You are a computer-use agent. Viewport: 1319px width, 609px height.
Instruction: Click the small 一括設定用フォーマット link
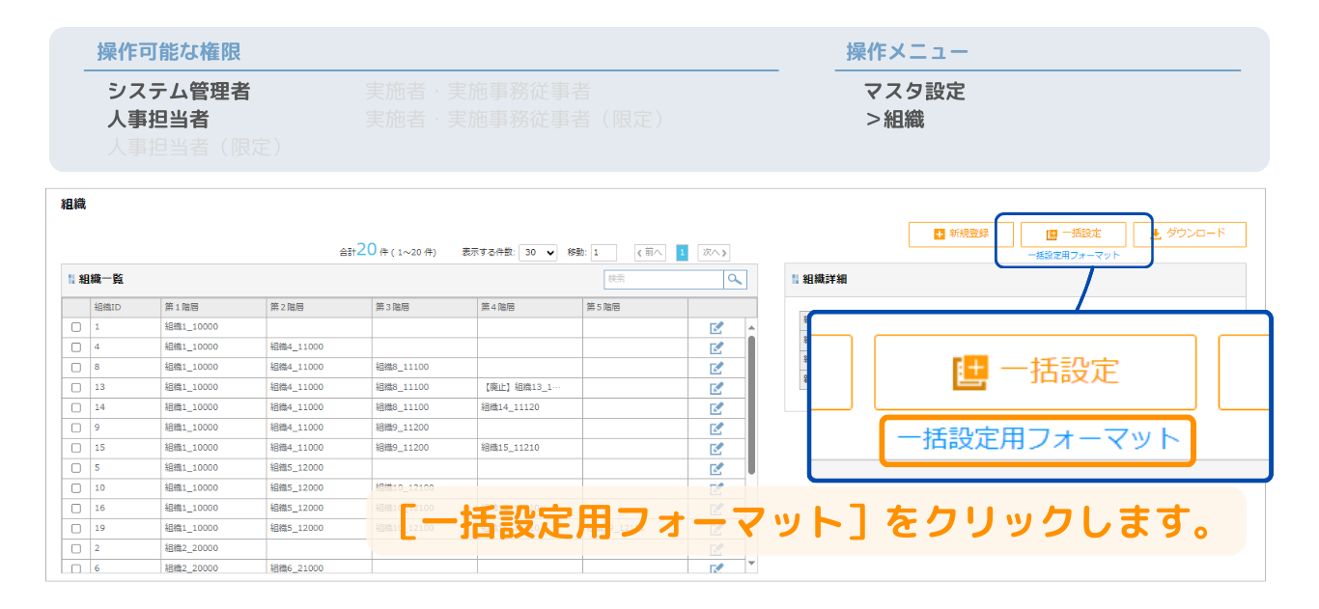click(1073, 256)
